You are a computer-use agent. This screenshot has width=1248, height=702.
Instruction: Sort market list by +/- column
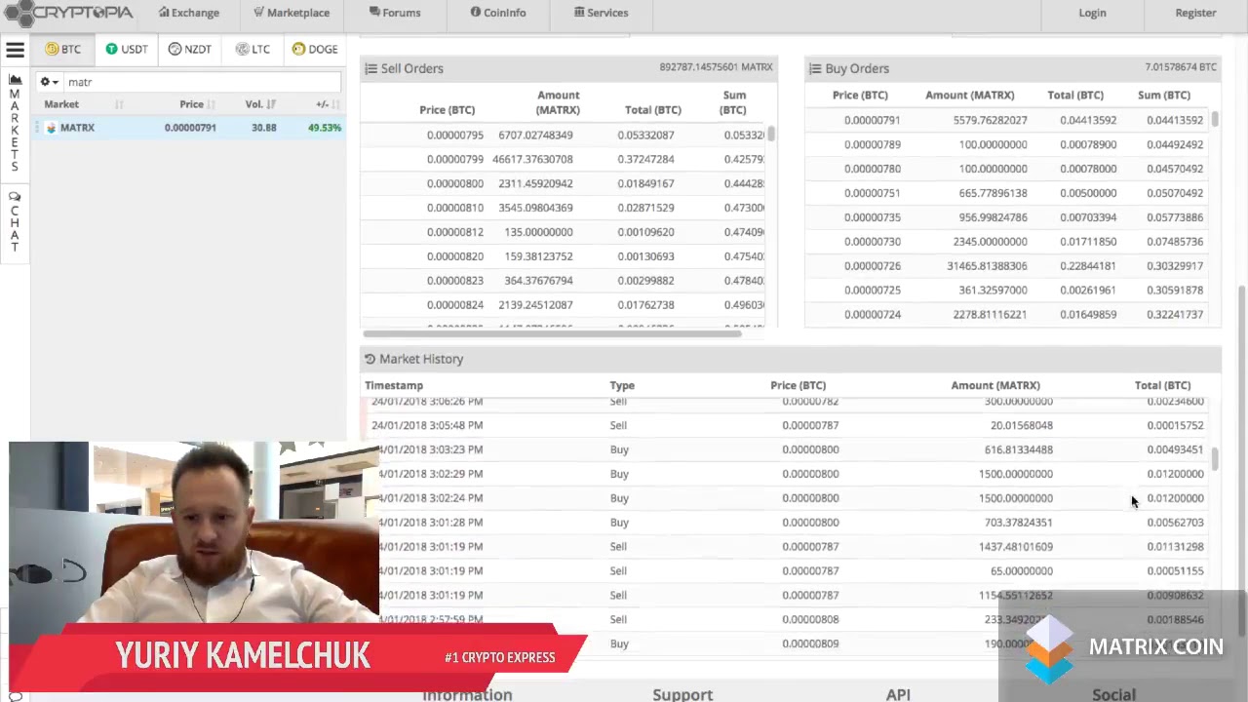pos(327,104)
